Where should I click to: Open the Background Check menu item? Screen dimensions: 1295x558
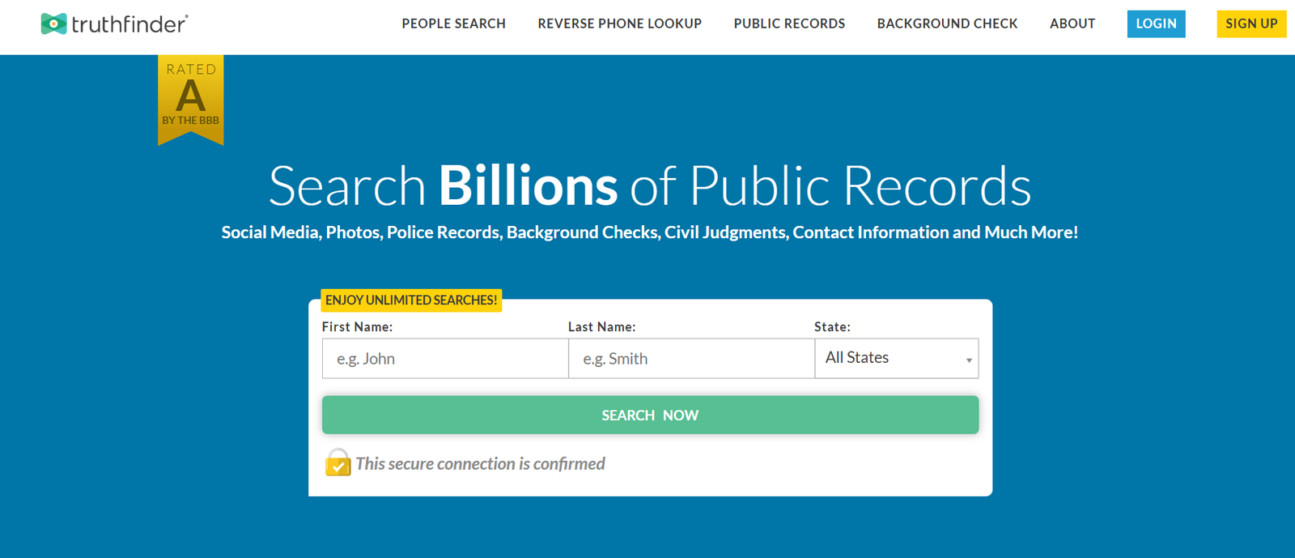pos(947,23)
